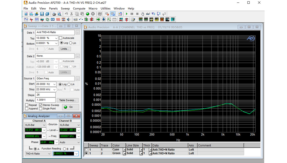Click the cyan grid page icon at toolbar end
This screenshot has width=287, height=163.
coord(173,19)
